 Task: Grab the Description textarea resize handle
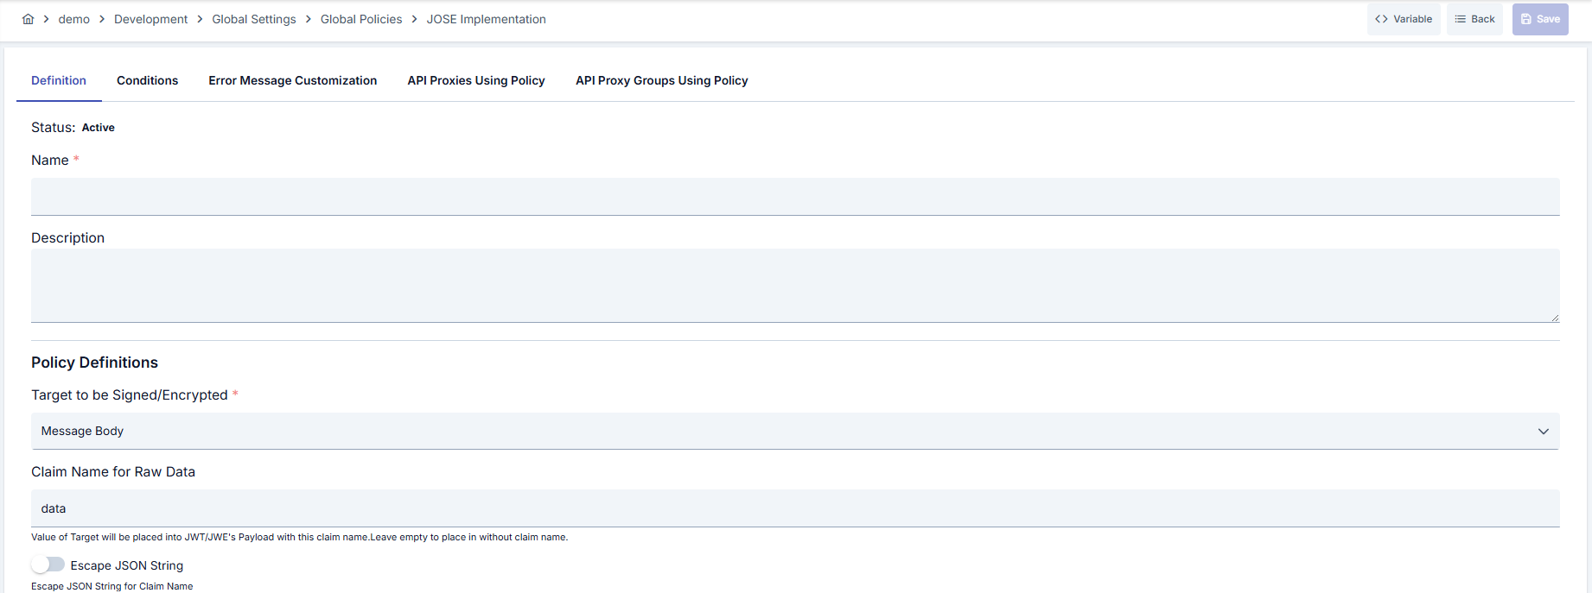coord(1555,318)
